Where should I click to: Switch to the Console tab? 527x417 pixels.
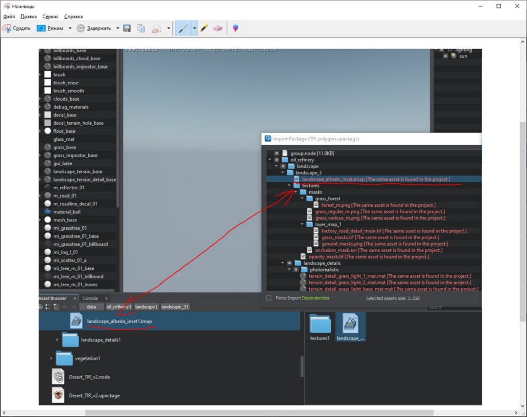pyautogui.click(x=90, y=298)
